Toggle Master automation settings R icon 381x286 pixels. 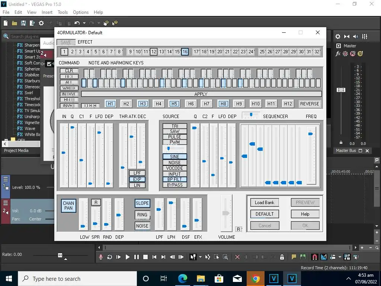tap(345, 54)
